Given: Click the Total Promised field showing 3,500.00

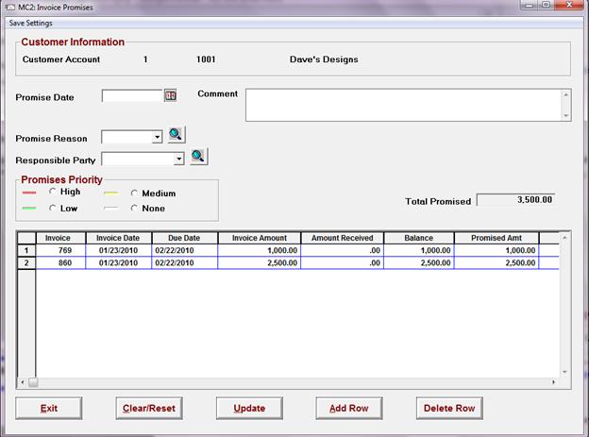Looking at the screenshot, I should point(515,200).
